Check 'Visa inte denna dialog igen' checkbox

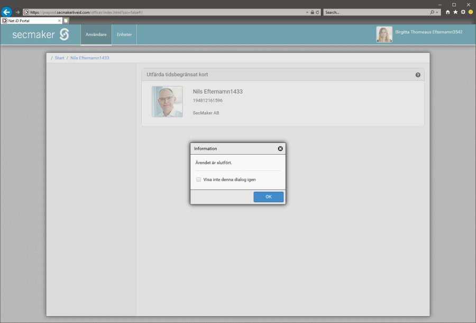pyautogui.click(x=198, y=180)
